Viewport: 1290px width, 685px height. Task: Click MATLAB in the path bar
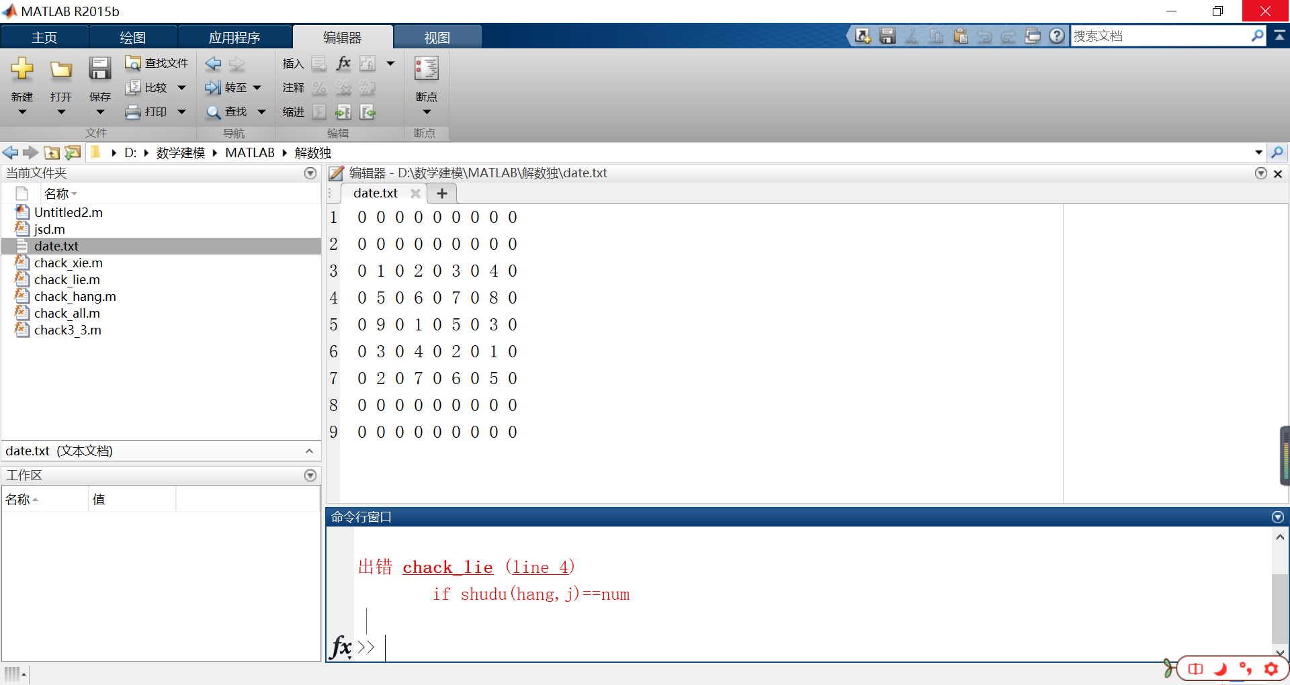tap(250, 152)
